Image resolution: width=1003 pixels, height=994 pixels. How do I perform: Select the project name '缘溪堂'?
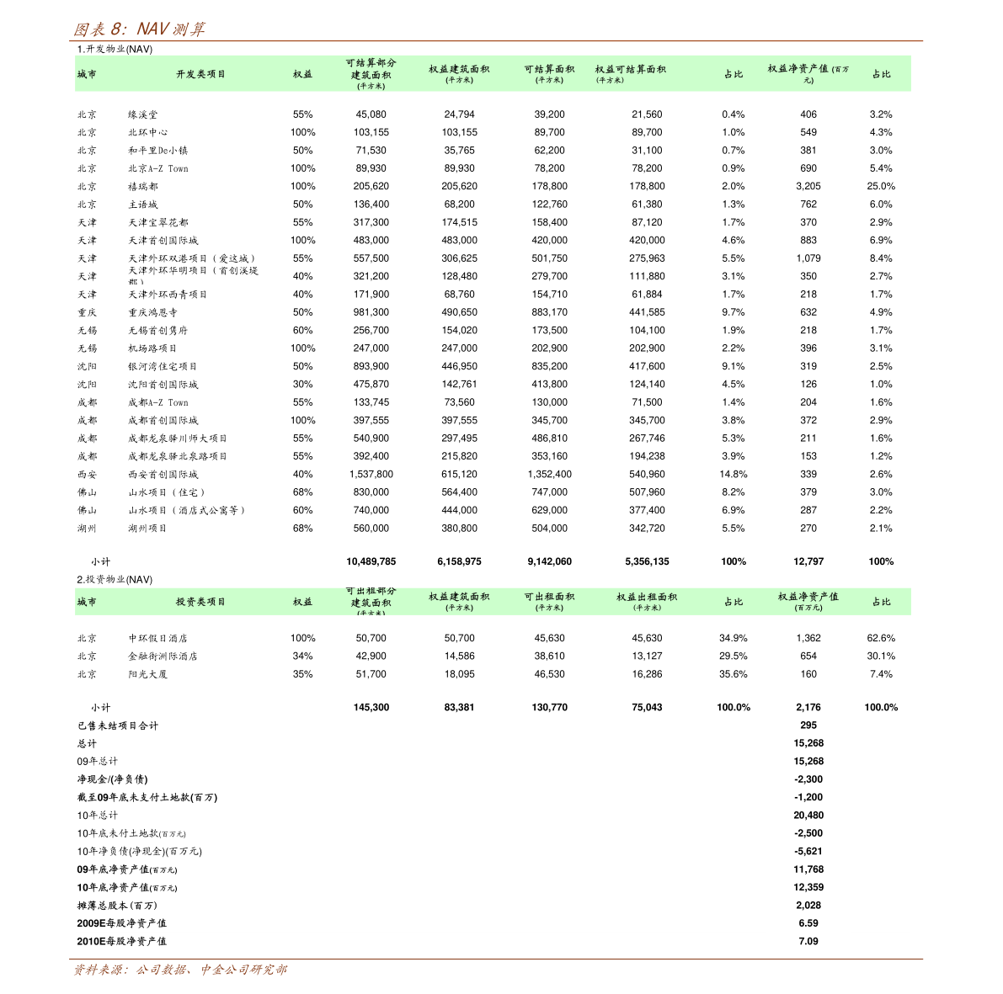(x=142, y=114)
